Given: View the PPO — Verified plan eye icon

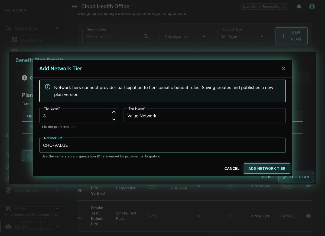Looking at the screenshot, I should pyautogui.click(x=308, y=185).
